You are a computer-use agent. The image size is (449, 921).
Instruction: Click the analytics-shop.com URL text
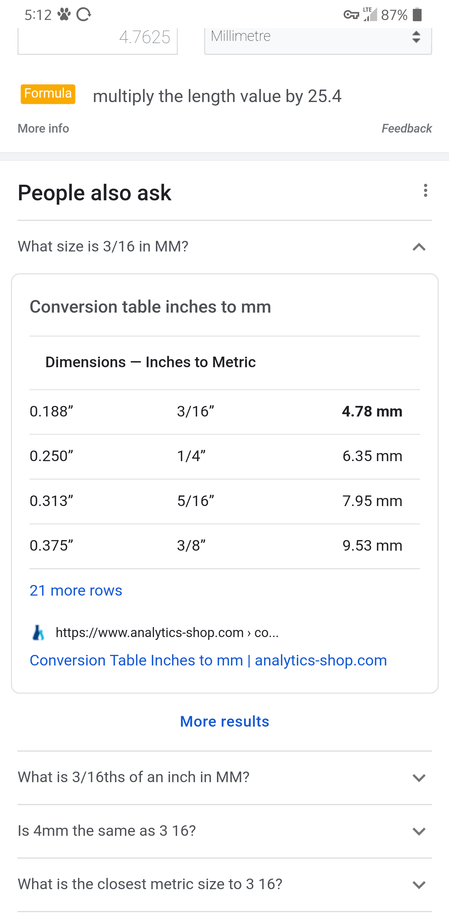pos(167,632)
